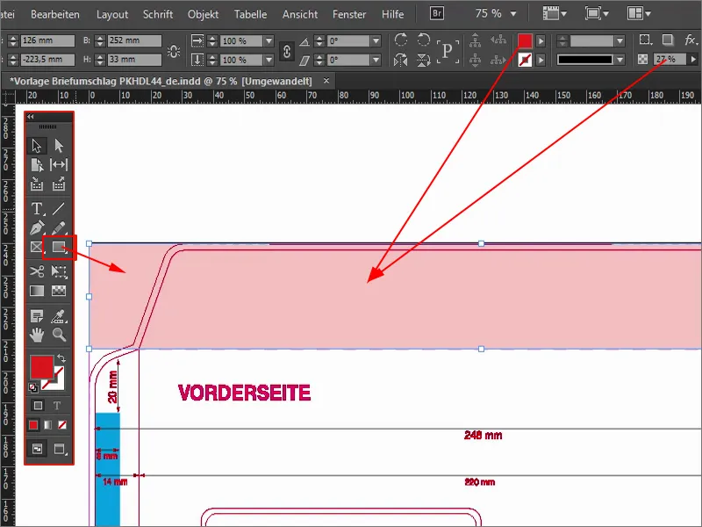Toggle formatting affects container

(x=38, y=406)
